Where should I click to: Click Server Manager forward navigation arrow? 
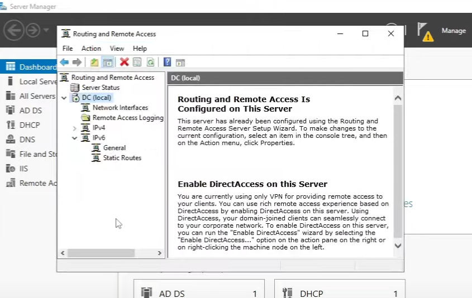coord(33,30)
